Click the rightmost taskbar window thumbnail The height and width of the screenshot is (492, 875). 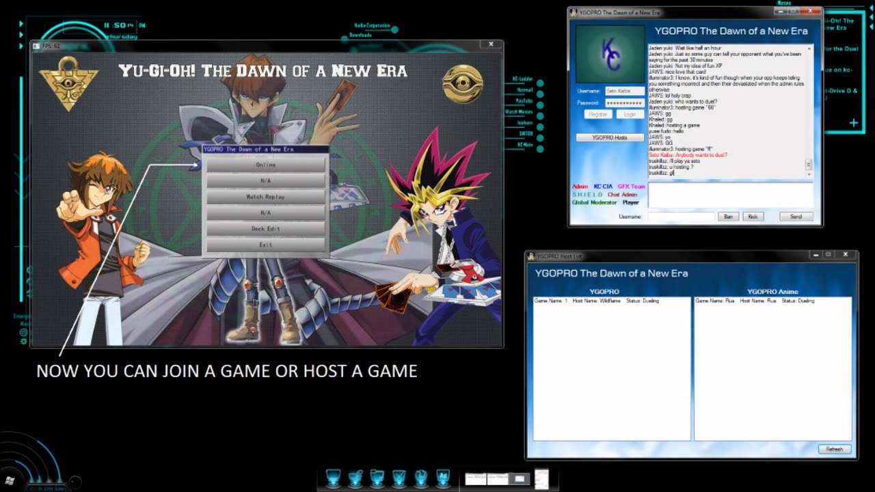(541, 478)
